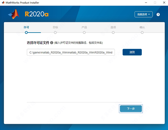Click the 目标 step circle marker
Image resolution: width=168 pixels, height=130 pixels.
55,32
